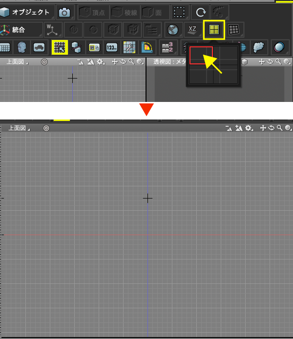Open the オブジェクト mode dropdown

[26, 12]
